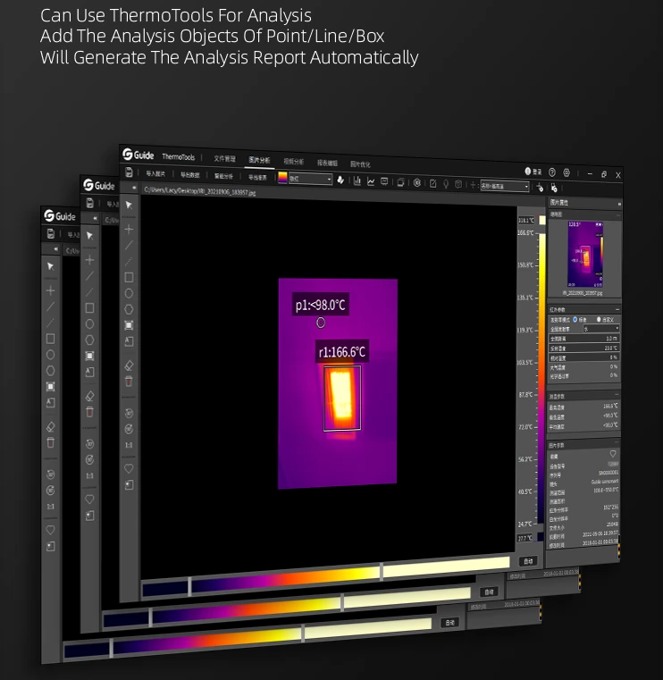
Task: Open the wide dropdown right of top toolbar
Action: click(x=505, y=186)
